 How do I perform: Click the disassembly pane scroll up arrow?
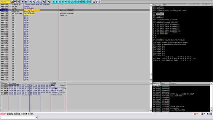coord(151,5)
